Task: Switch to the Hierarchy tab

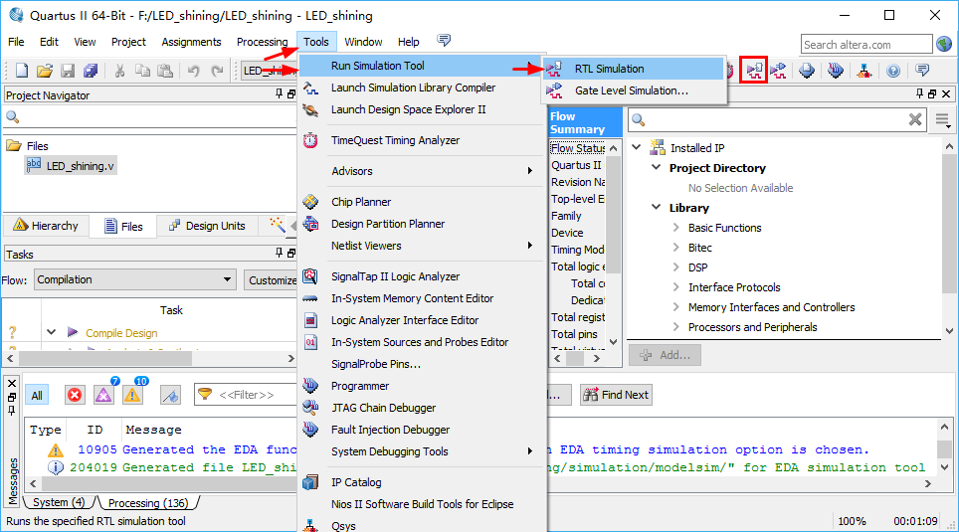Action: (x=46, y=226)
